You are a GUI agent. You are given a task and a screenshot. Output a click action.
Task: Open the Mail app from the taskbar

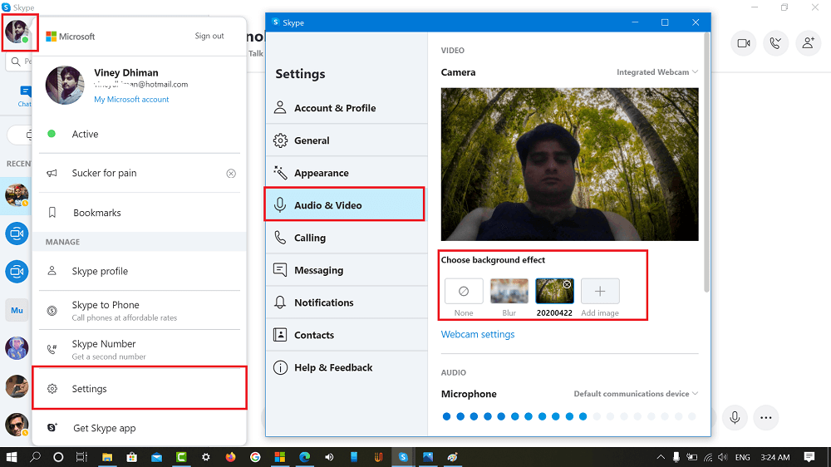156,457
